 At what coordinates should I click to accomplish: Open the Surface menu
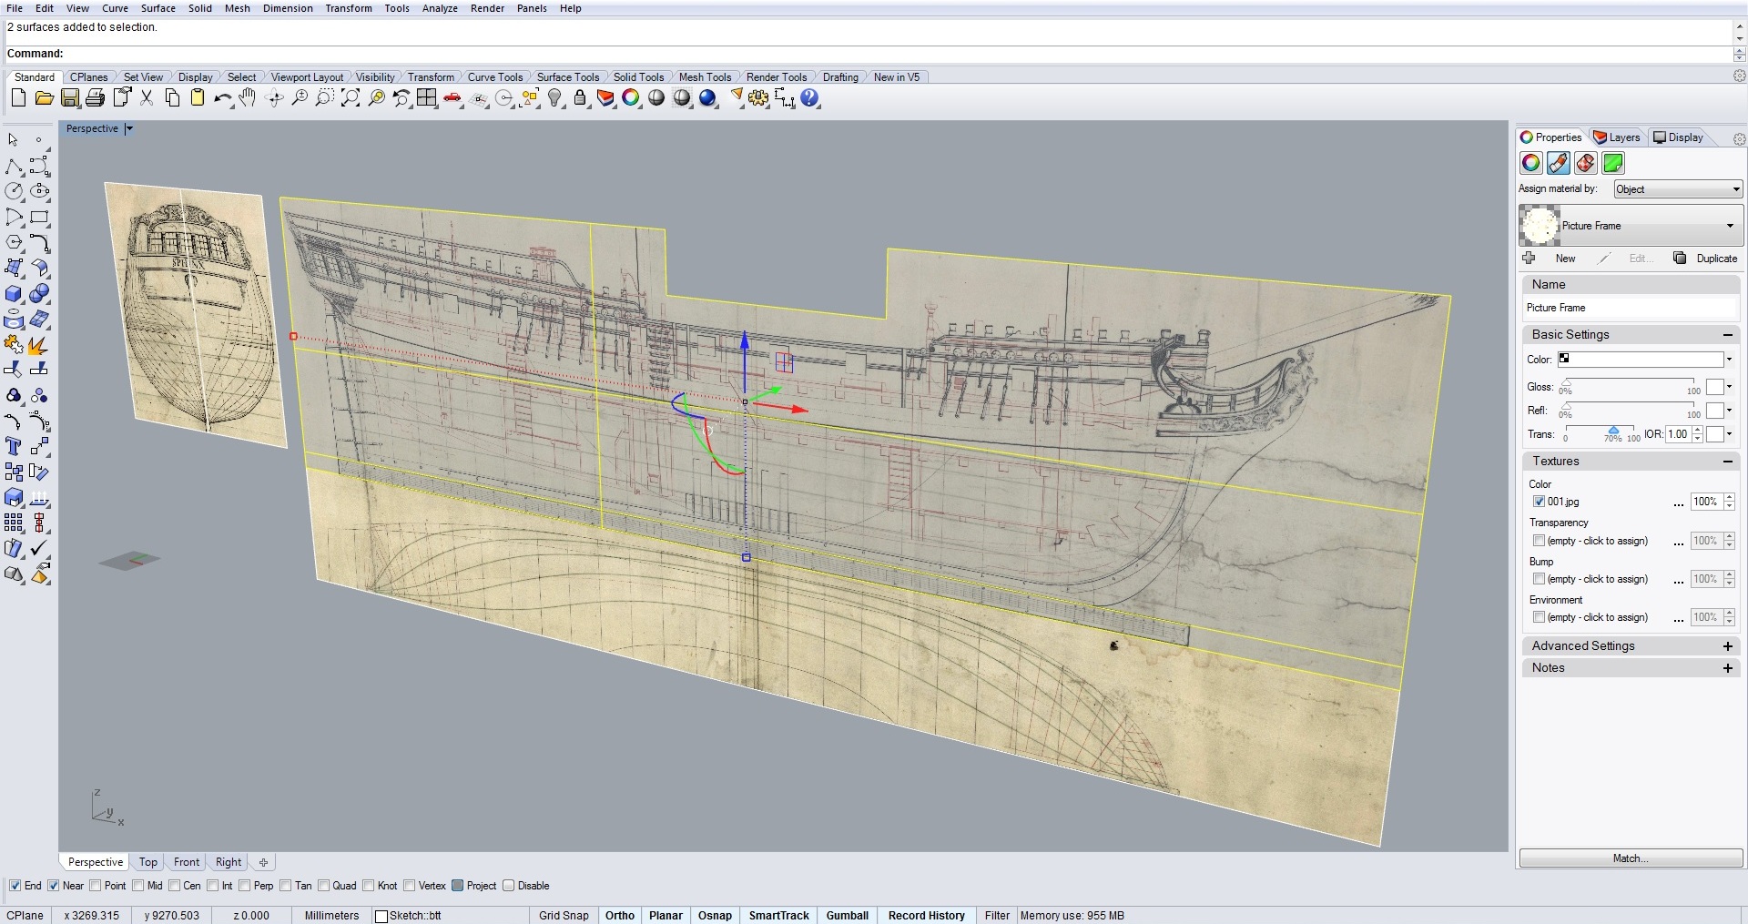tap(158, 8)
